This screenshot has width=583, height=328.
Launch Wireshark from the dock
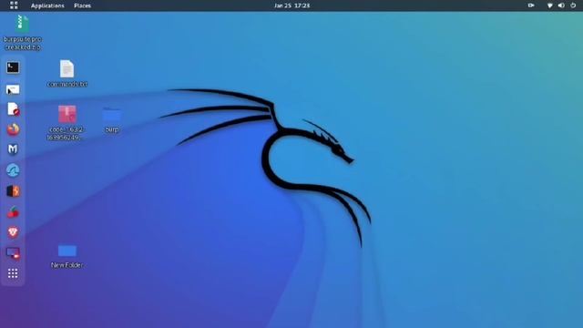13,170
